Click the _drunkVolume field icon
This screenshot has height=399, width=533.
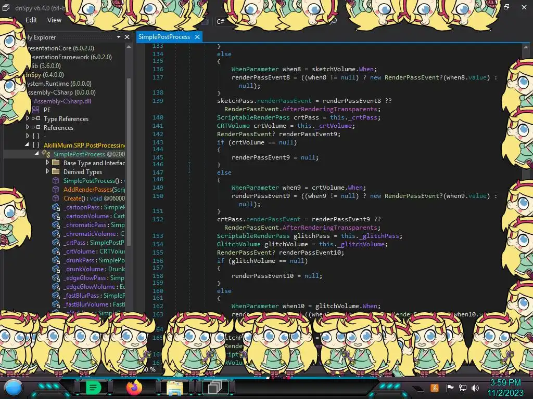point(56,269)
